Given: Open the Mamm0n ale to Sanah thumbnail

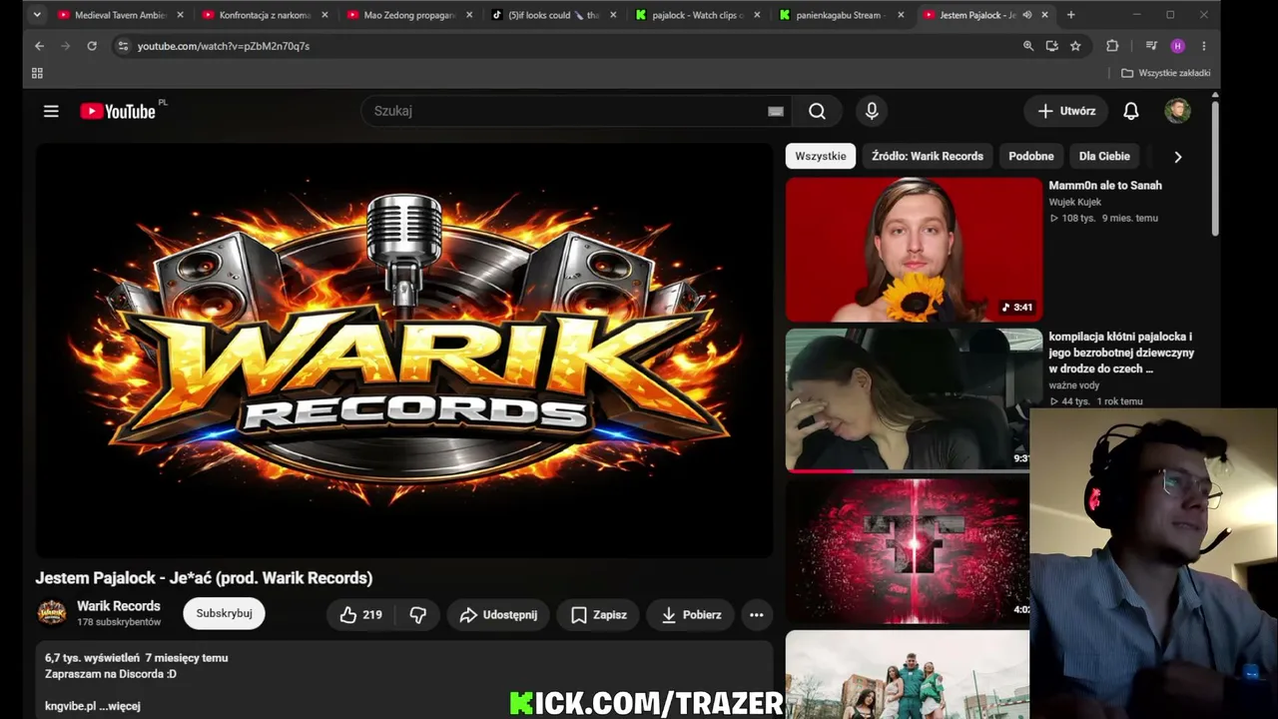Looking at the screenshot, I should (x=914, y=250).
